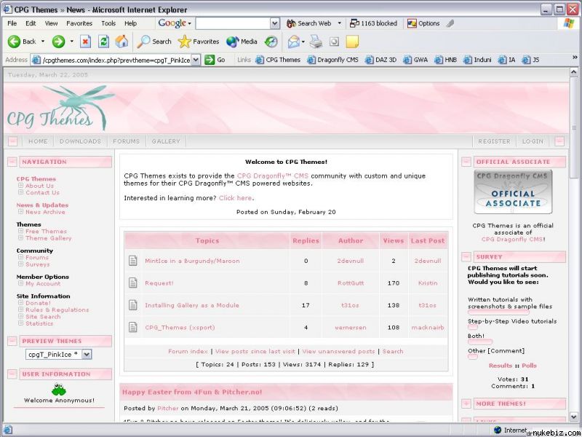
Task: Click the green Go arrow button
Action: point(210,60)
